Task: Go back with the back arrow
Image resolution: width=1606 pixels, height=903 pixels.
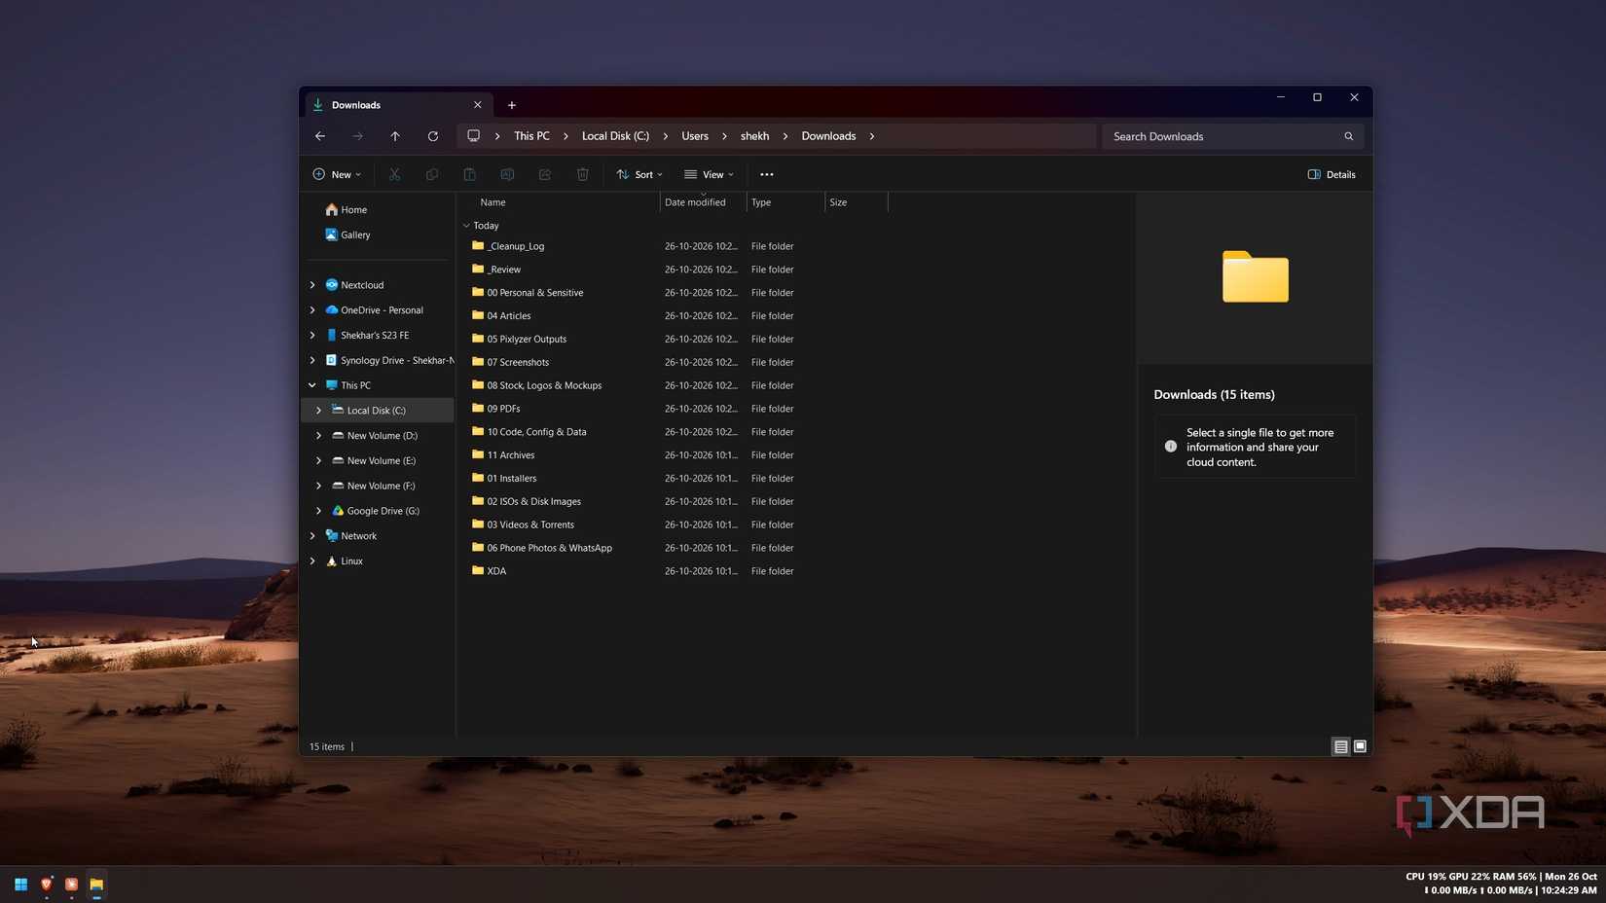Action: click(x=320, y=136)
